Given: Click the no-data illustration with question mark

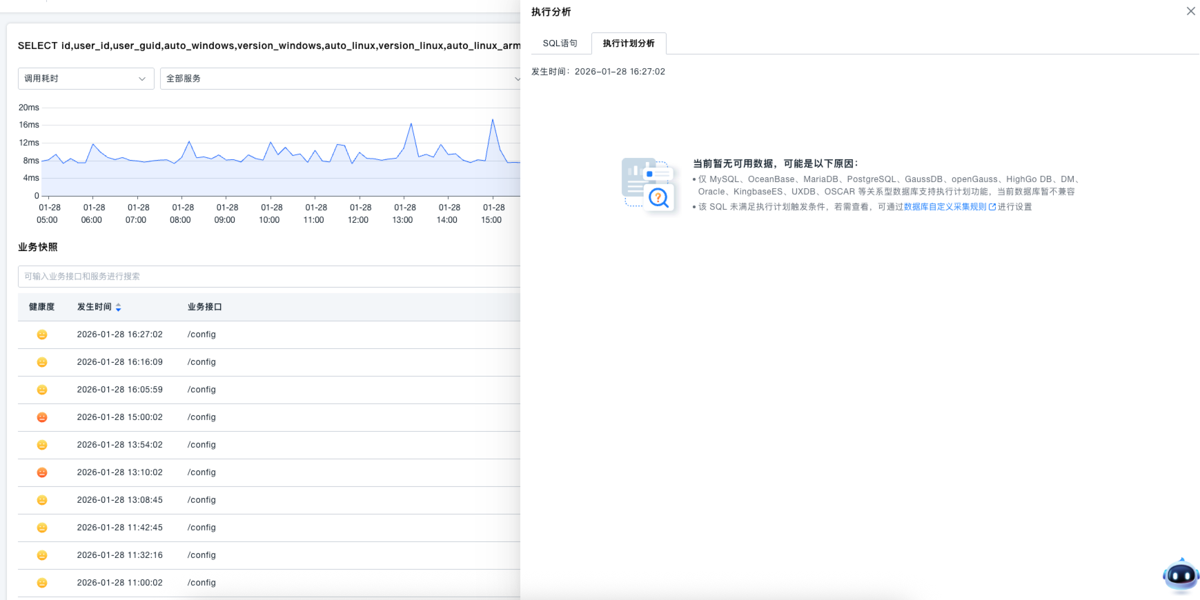Looking at the screenshot, I should [x=647, y=184].
